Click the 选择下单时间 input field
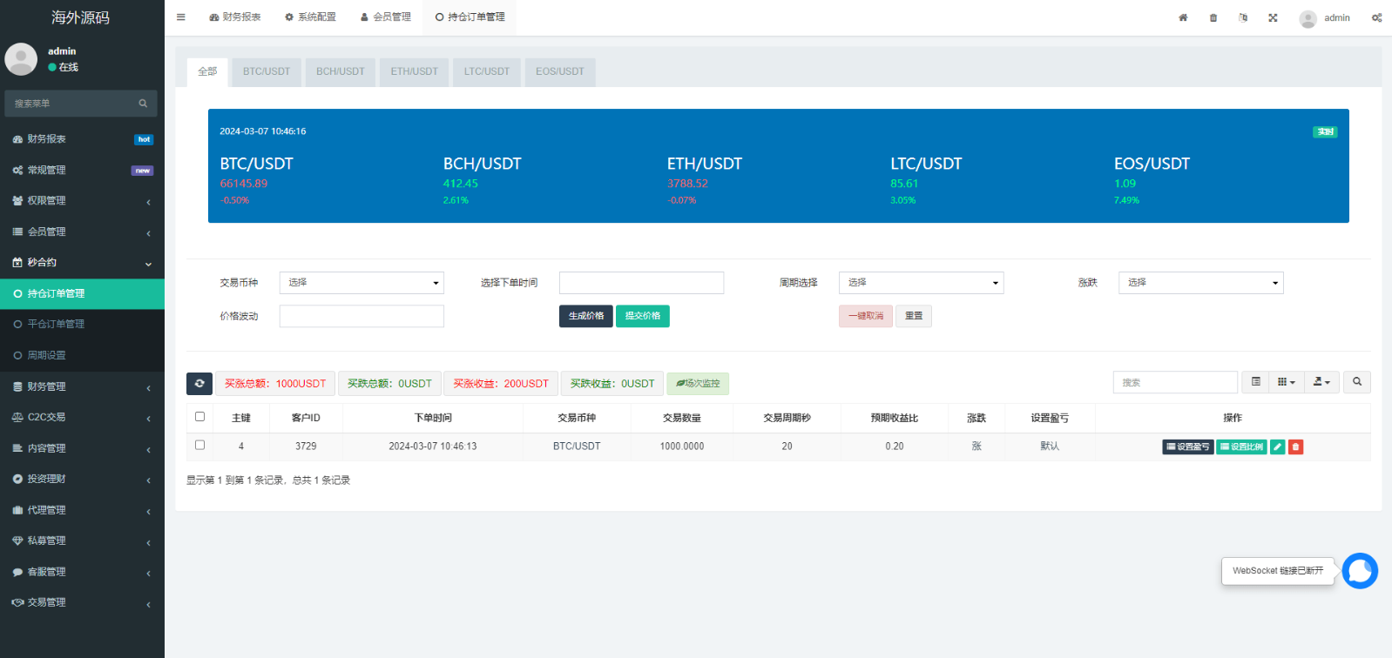 pos(641,283)
